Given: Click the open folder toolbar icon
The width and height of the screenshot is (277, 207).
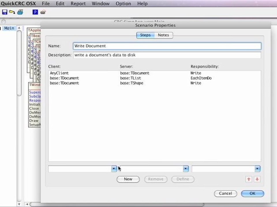Looking at the screenshot, I should click(x=12, y=12).
